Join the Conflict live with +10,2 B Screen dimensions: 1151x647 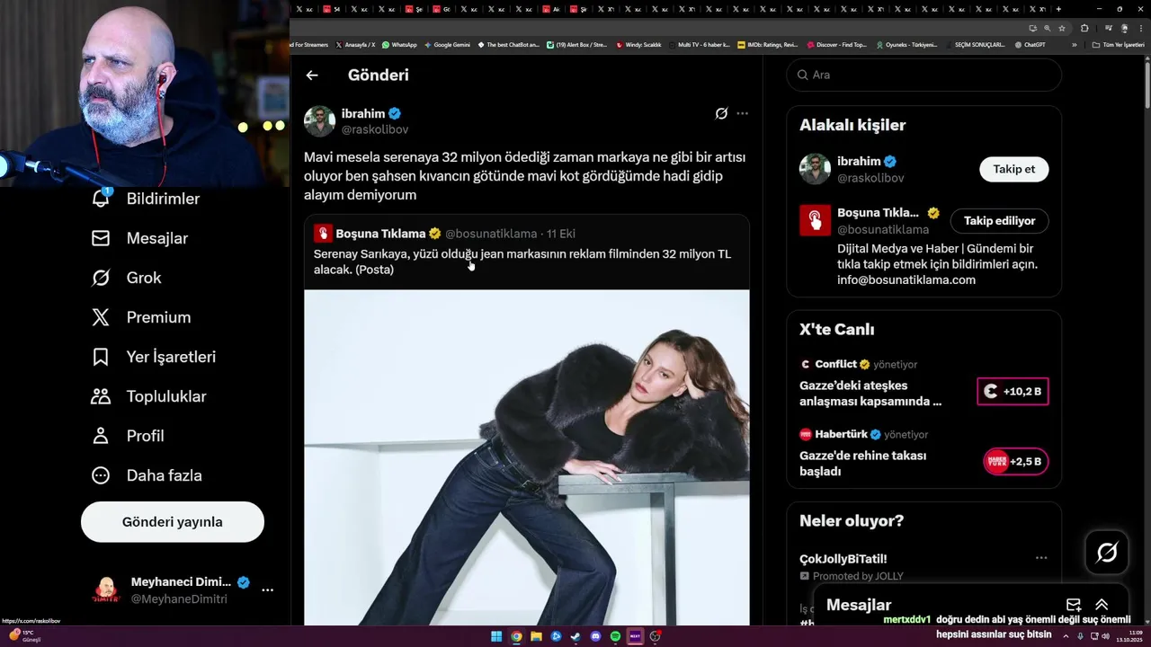click(x=1013, y=391)
